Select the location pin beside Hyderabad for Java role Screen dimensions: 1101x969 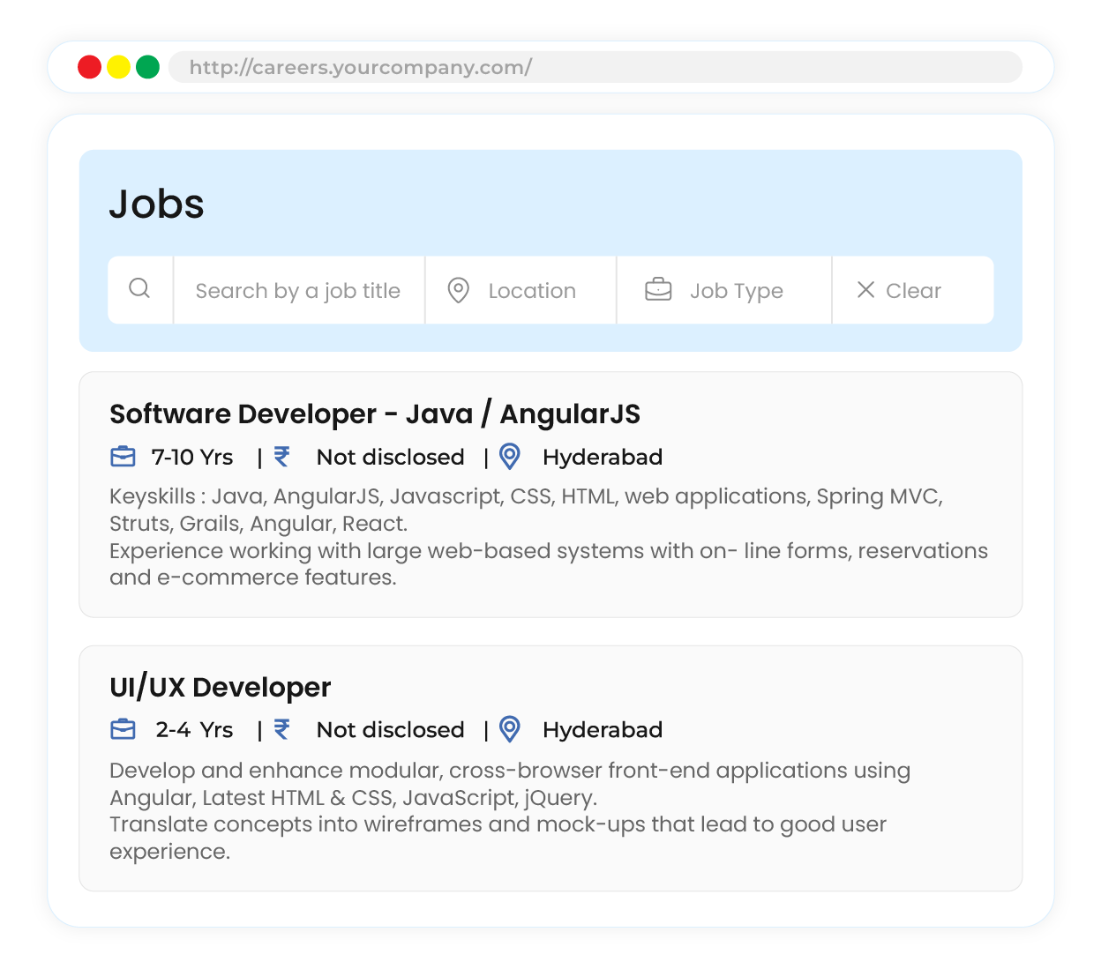(x=509, y=456)
